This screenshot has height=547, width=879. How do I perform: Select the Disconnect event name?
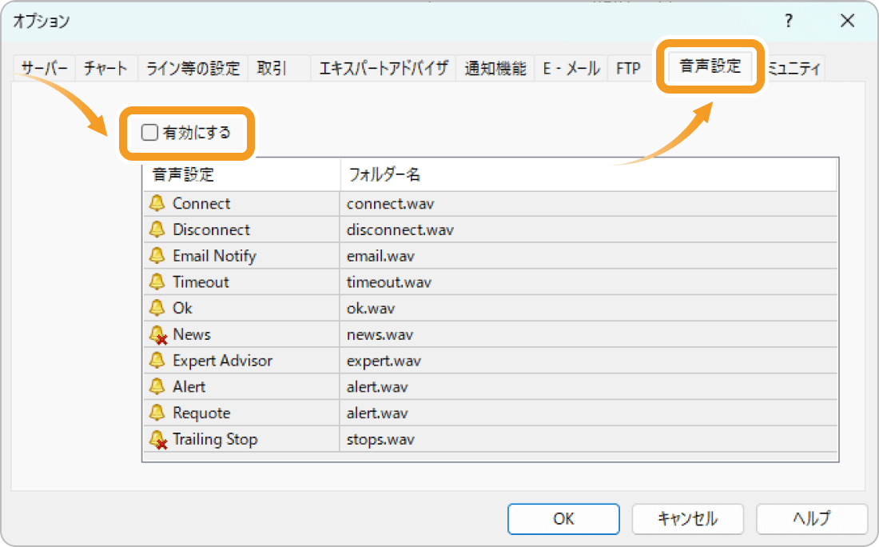(x=211, y=230)
